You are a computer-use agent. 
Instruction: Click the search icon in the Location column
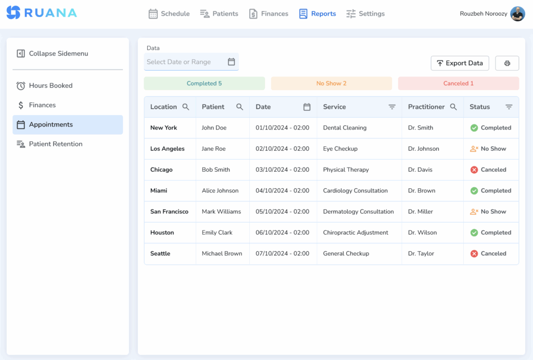pyautogui.click(x=186, y=107)
